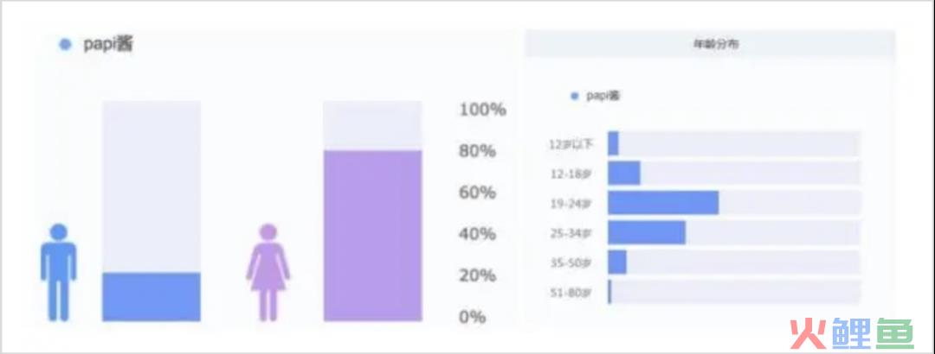This screenshot has height=354, width=935.
Task: Click the 40% axis label
Action: coord(478,234)
